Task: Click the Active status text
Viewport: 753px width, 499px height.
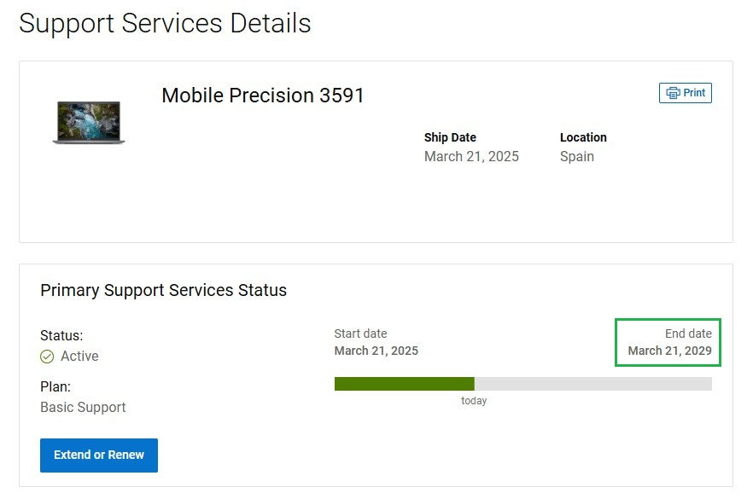Action: (79, 356)
